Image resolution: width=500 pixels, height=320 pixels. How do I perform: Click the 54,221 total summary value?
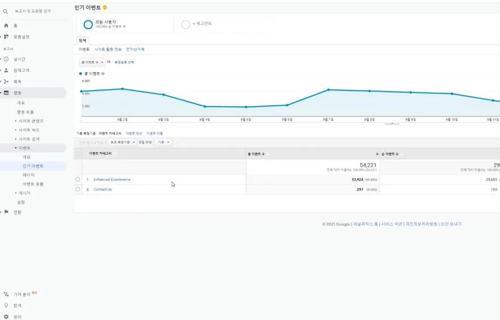[368, 165]
